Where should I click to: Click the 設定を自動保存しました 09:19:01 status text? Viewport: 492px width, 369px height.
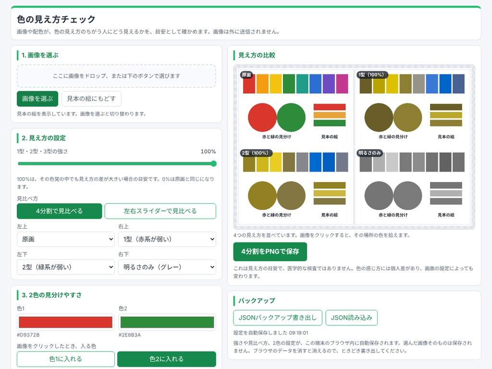(x=271, y=332)
